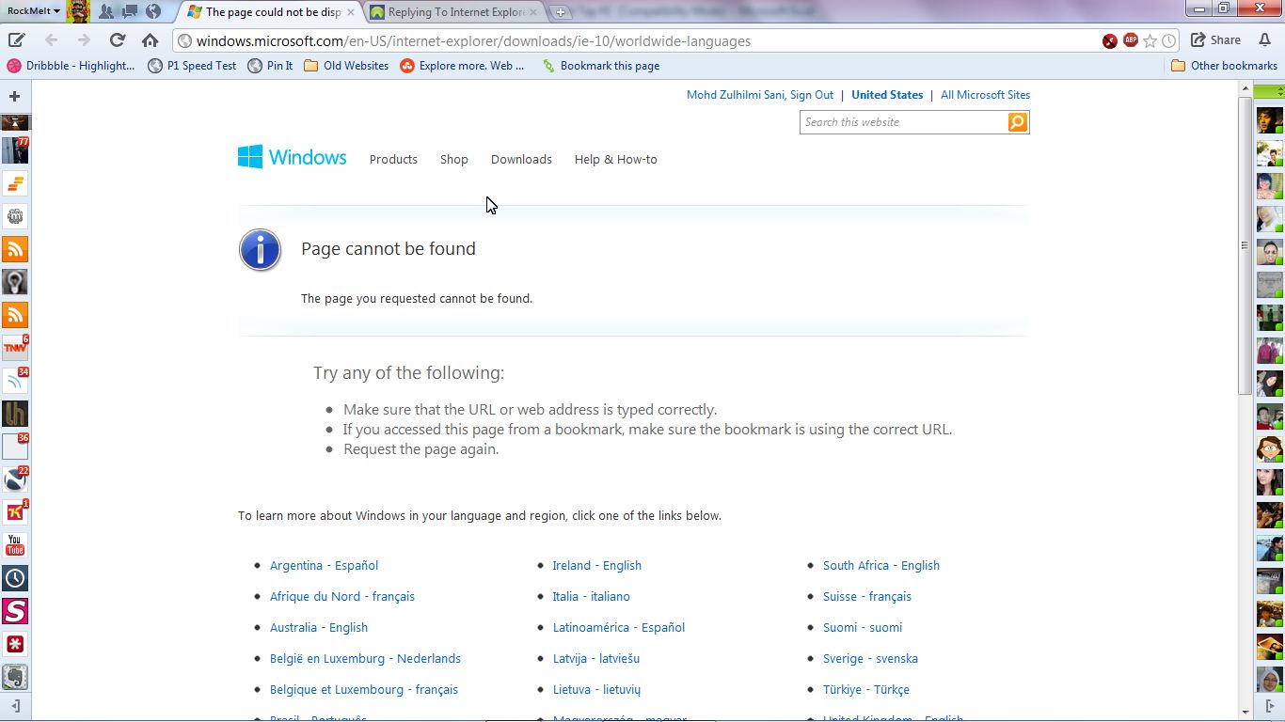This screenshot has width=1285, height=722.
Task: Go back to the previous page
Action: click(x=51, y=40)
